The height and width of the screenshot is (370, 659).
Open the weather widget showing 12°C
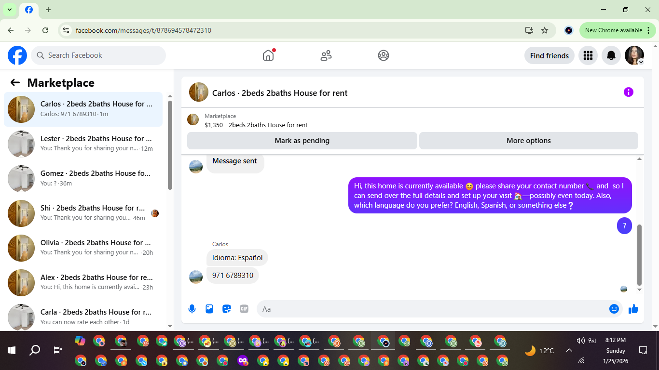pos(539,350)
